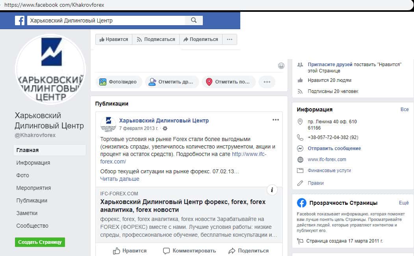The width and height of the screenshot is (414, 256).
Task: Click Отправить сообщение link
Action: 334,148
